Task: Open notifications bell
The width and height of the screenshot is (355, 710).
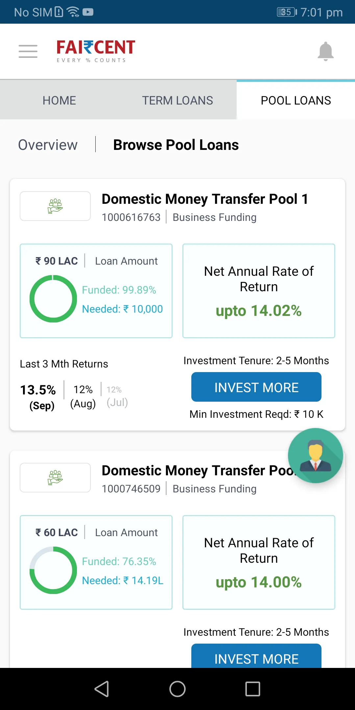Action: point(325,51)
